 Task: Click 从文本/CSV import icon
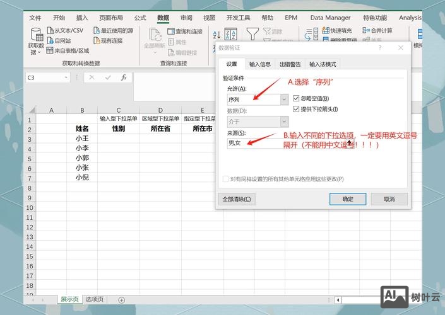pos(50,30)
